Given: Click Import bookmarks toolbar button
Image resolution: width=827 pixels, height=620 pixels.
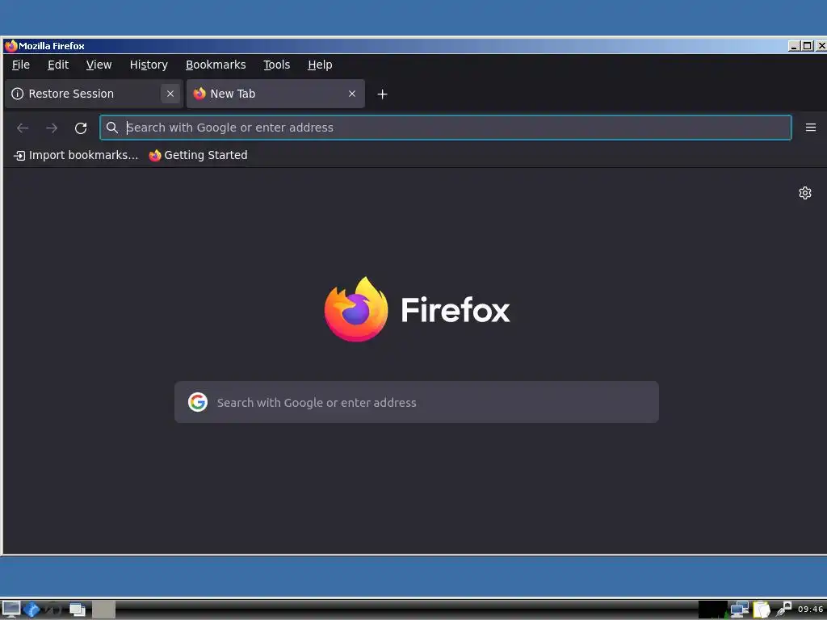Looking at the screenshot, I should pyautogui.click(x=75, y=156).
